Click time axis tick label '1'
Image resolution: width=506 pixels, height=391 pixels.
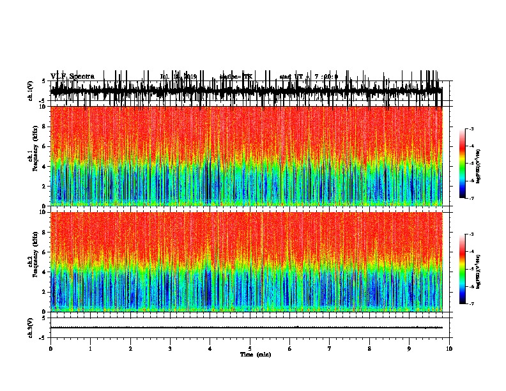(x=90, y=349)
